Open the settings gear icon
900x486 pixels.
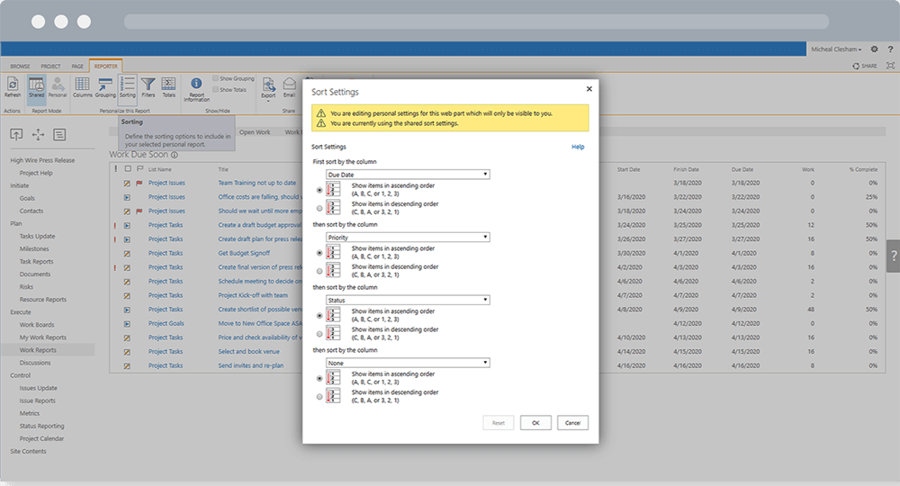pyautogui.click(x=874, y=49)
